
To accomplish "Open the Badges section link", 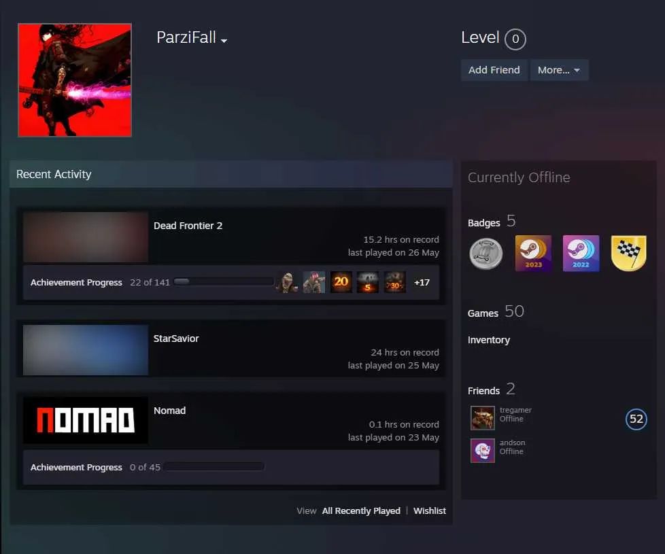I will pos(492,222).
